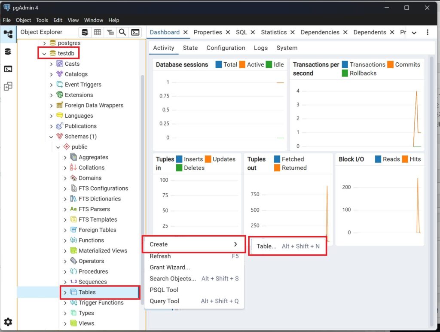
Task: Click the View Data grid toolbar icon
Action: (98, 32)
